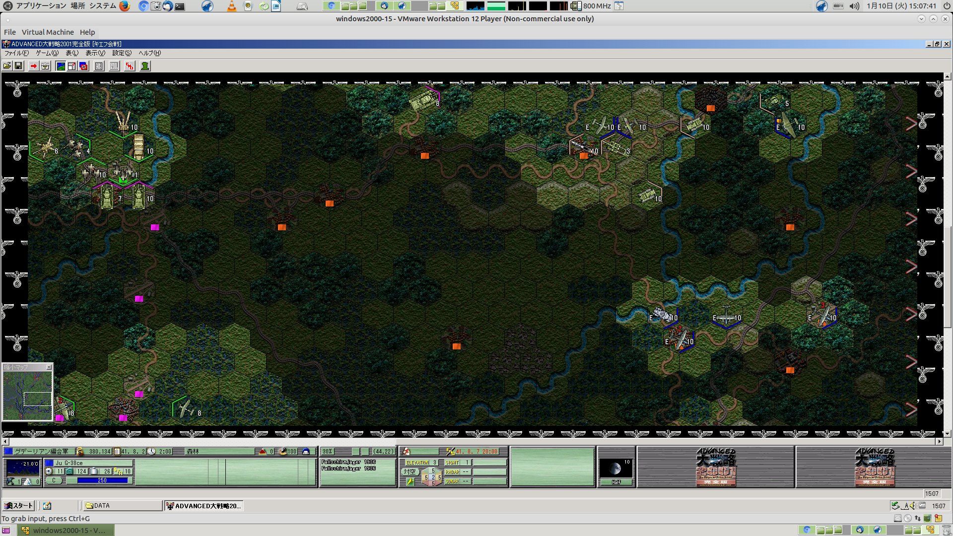
Task: Click the blue helmet icon in status bar
Action: point(306,452)
